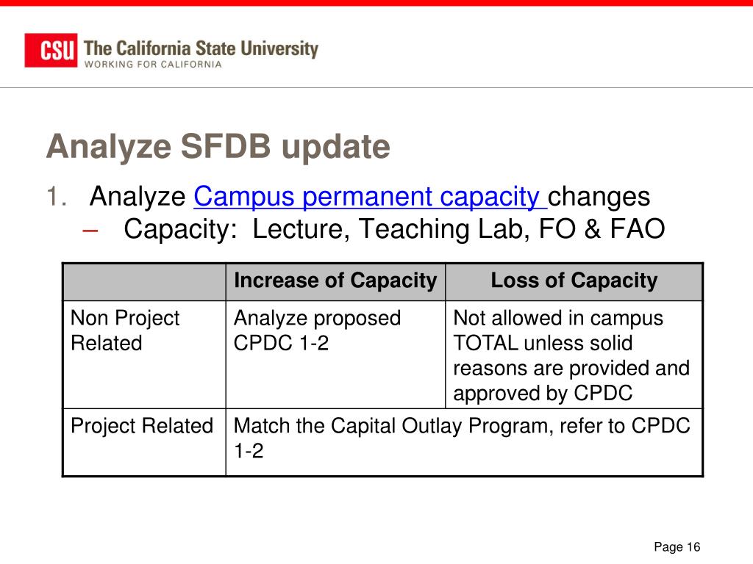The height and width of the screenshot is (564, 753).
Task: Open the Campus permanent capacity link
Action: [370, 197]
